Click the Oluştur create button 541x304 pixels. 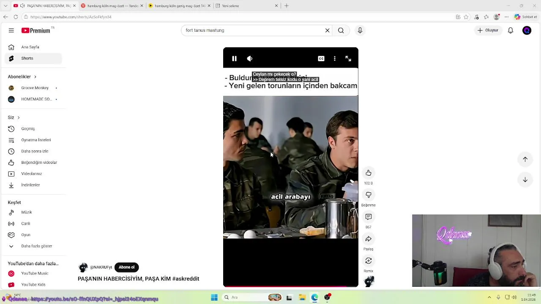click(488, 30)
